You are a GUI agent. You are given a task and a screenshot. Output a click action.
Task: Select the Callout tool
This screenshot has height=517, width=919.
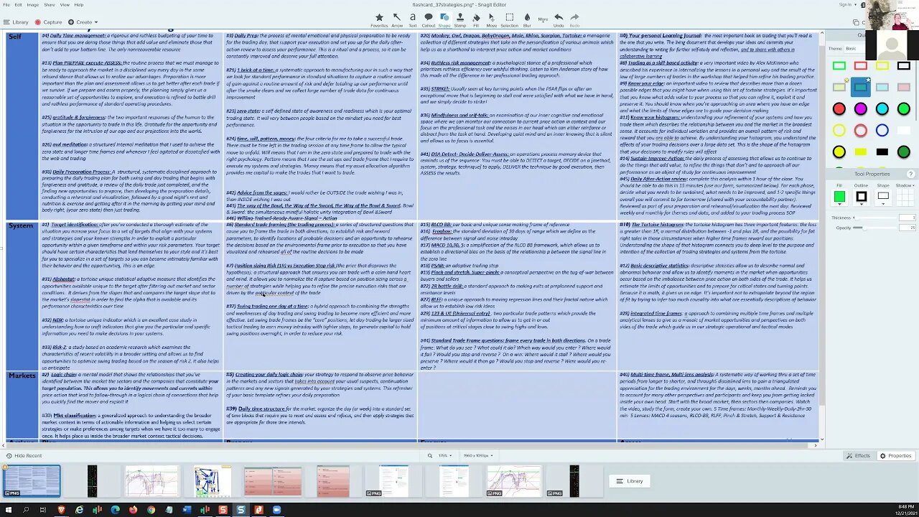point(429,19)
